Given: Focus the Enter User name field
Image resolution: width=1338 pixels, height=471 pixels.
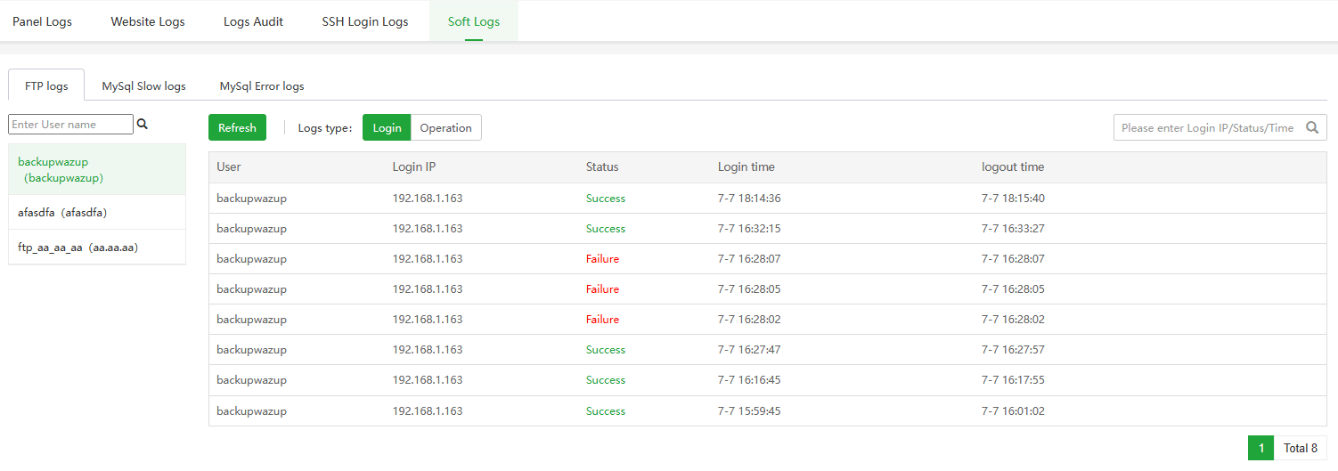Looking at the screenshot, I should pos(70,125).
